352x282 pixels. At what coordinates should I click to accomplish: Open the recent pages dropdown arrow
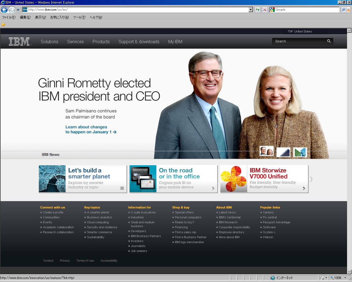pyautogui.click(x=18, y=10)
